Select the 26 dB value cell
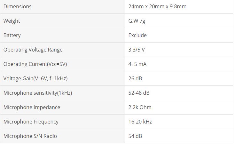The height and width of the screenshot is (144, 234). point(135,78)
